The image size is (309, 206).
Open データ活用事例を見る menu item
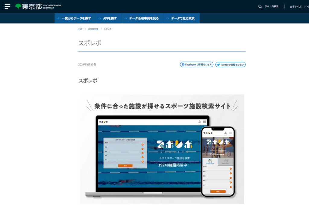[x=143, y=18]
